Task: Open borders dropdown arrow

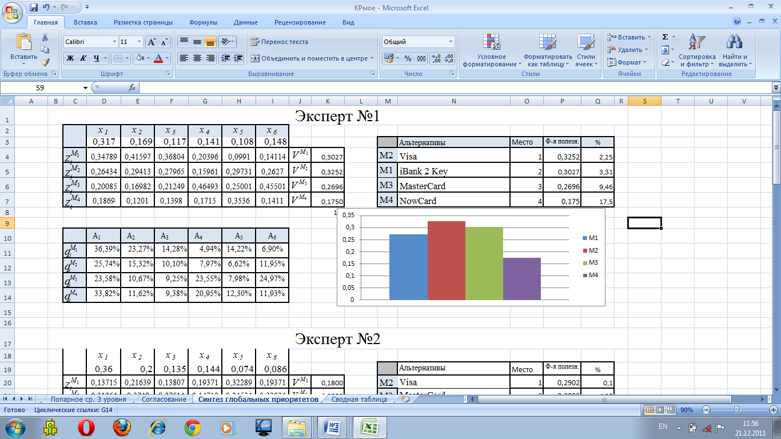Action: point(127,58)
